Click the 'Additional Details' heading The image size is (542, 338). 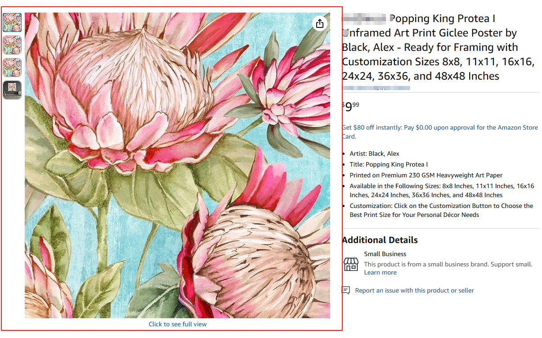point(380,240)
